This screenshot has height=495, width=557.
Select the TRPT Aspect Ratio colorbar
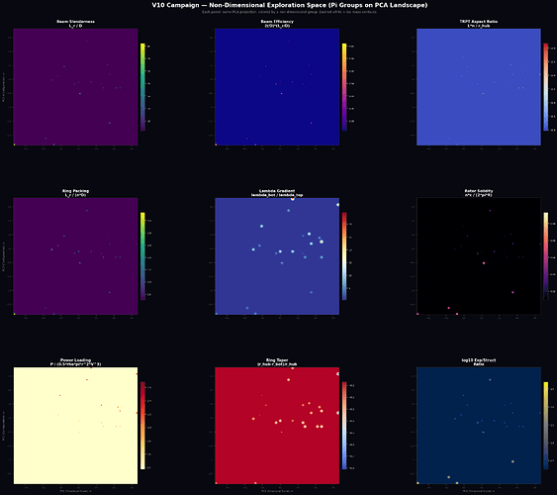[x=546, y=87]
